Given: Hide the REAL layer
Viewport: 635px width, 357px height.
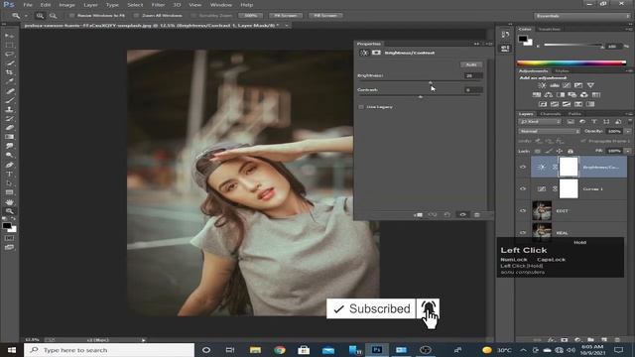Looking at the screenshot, I should click(x=523, y=232).
